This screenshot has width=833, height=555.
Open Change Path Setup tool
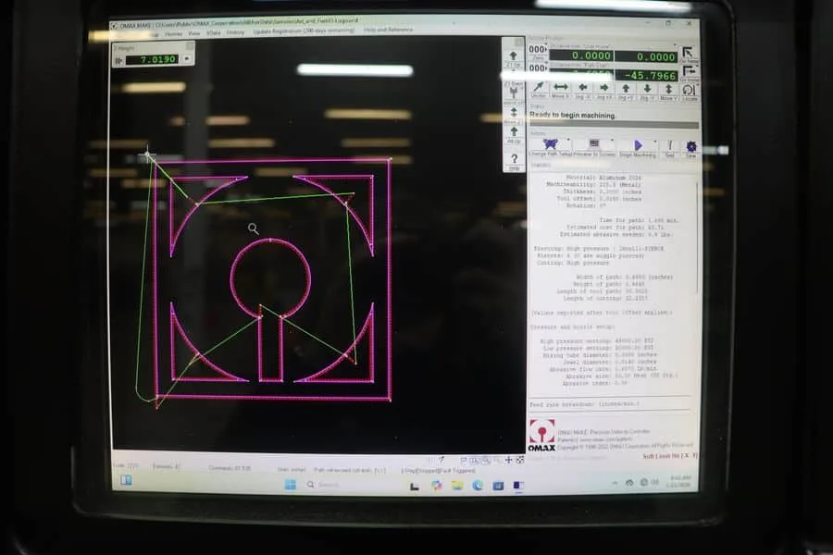pyautogui.click(x=551, y=144)
